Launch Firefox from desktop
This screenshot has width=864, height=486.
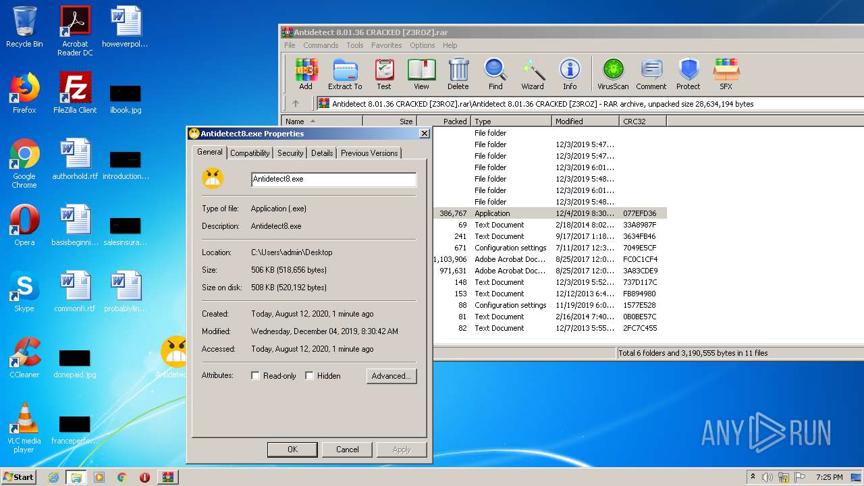tap(24, 93)
